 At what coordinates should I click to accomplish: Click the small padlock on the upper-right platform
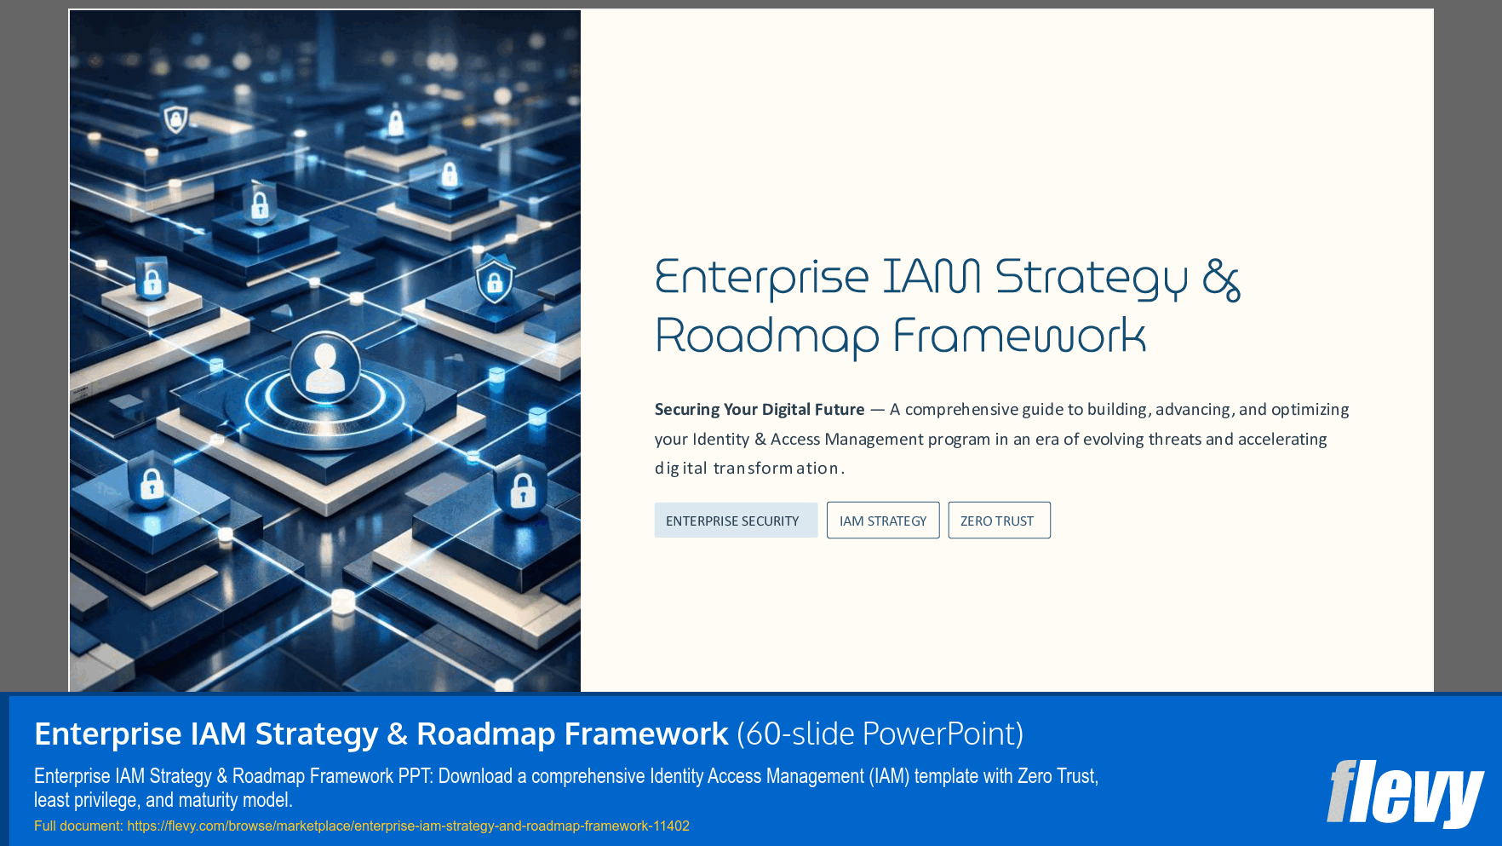point(449,176)
